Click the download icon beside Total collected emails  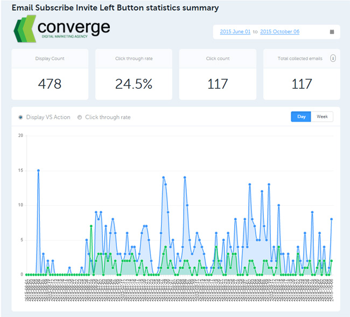point(333,59)
